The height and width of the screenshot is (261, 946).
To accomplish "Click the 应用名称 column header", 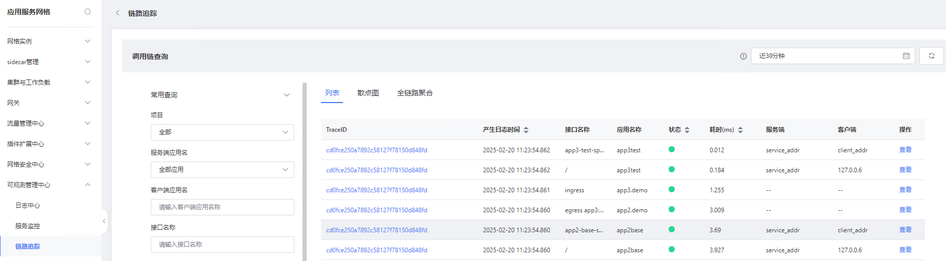I will [629, 130].
